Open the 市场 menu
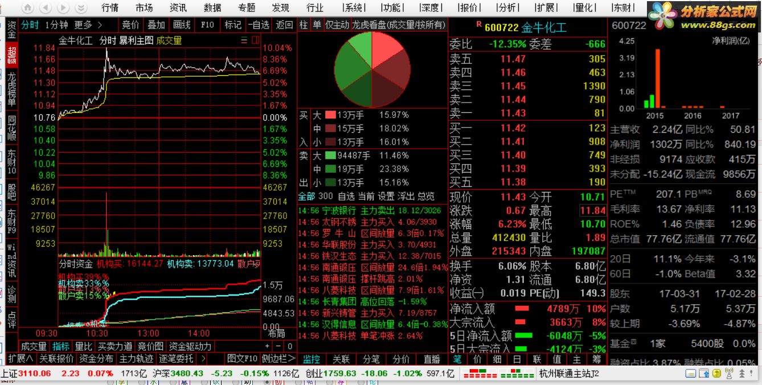 click(144, 7)
